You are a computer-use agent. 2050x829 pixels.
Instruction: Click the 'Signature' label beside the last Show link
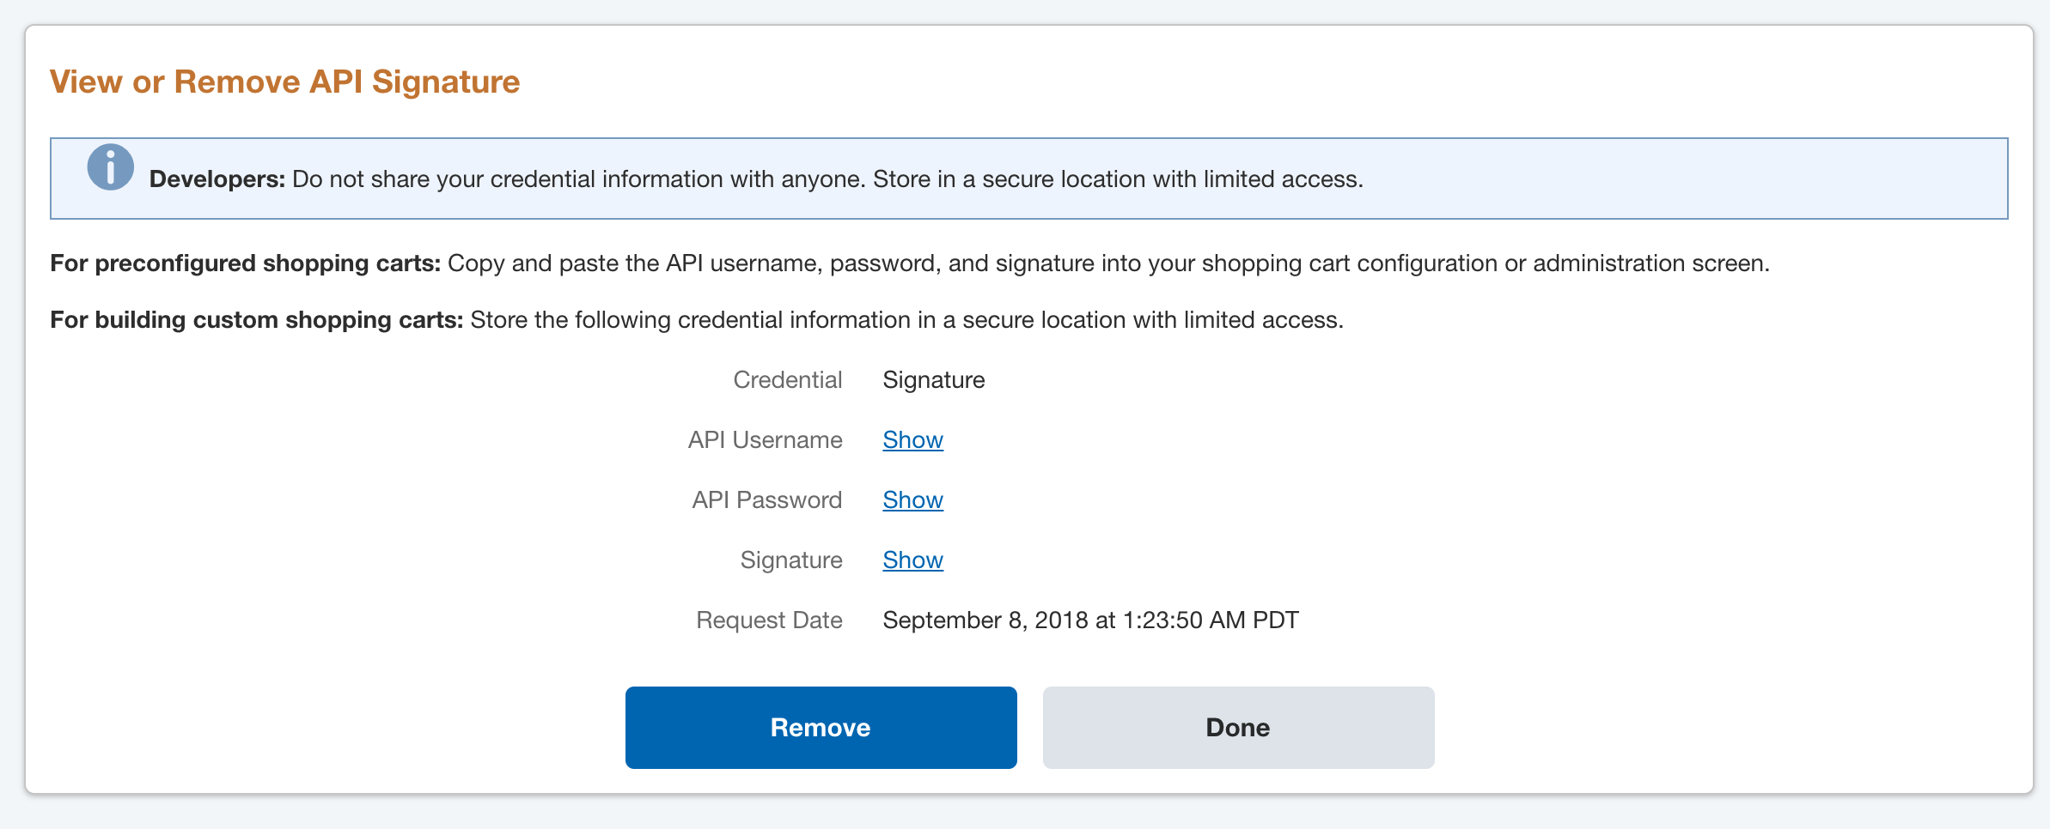tap(790, 560)
